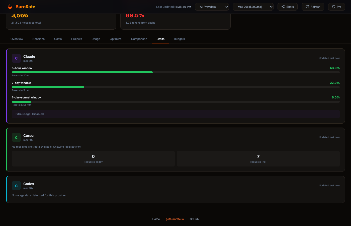Click the Requests Today counter card
The height and width of the screenshot is (226, 351).
tap(93, 158)
